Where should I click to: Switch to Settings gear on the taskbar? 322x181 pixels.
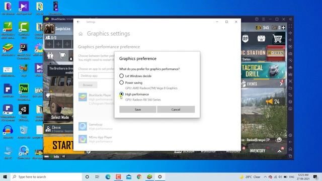tap(160, 176)
